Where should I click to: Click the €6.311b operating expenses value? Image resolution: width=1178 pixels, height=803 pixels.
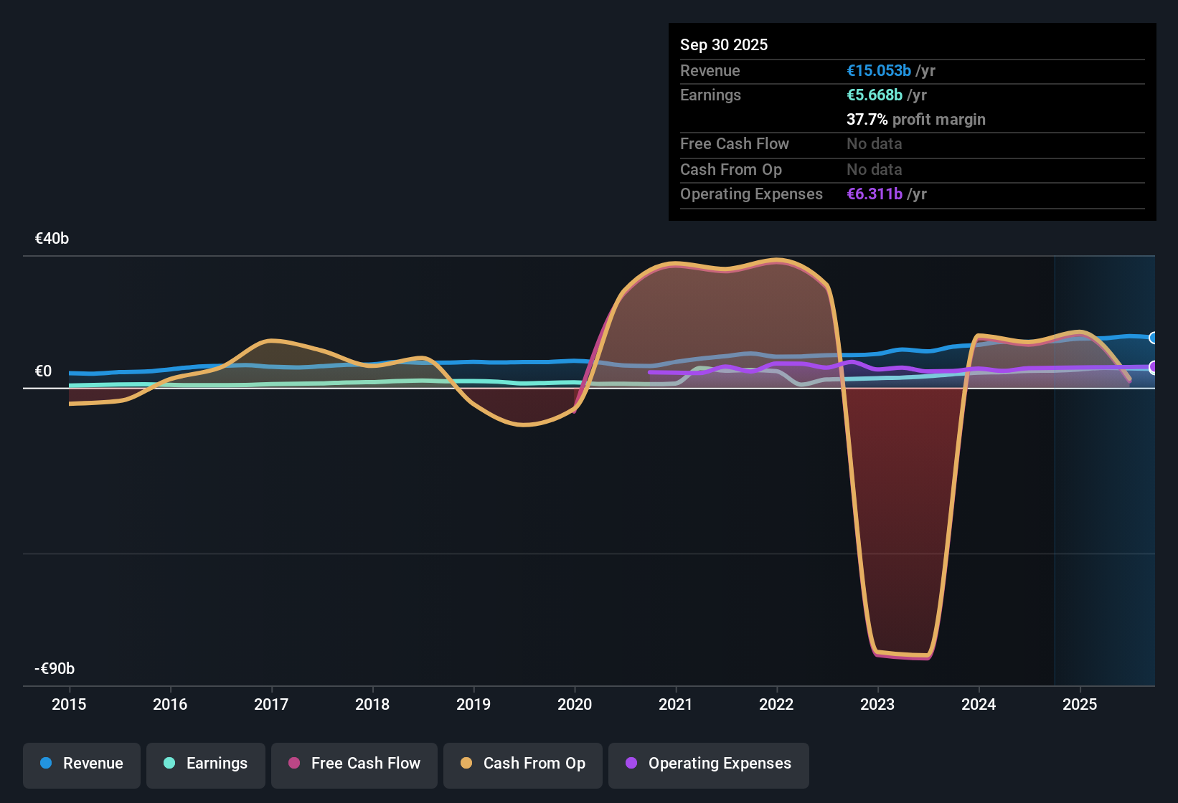[875, 194]
